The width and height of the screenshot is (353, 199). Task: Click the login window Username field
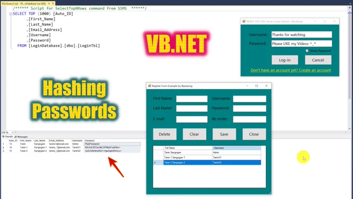point(302,35)
